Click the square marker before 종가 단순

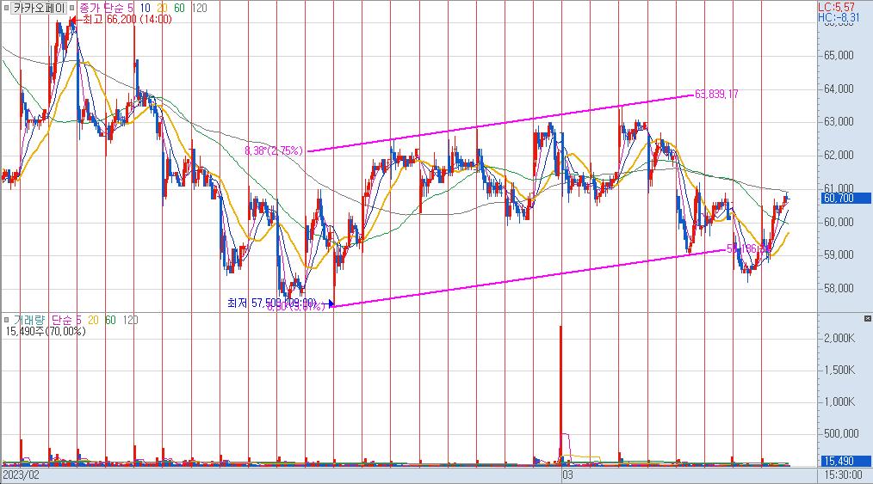pyautogui.click(x=71, y=8)
